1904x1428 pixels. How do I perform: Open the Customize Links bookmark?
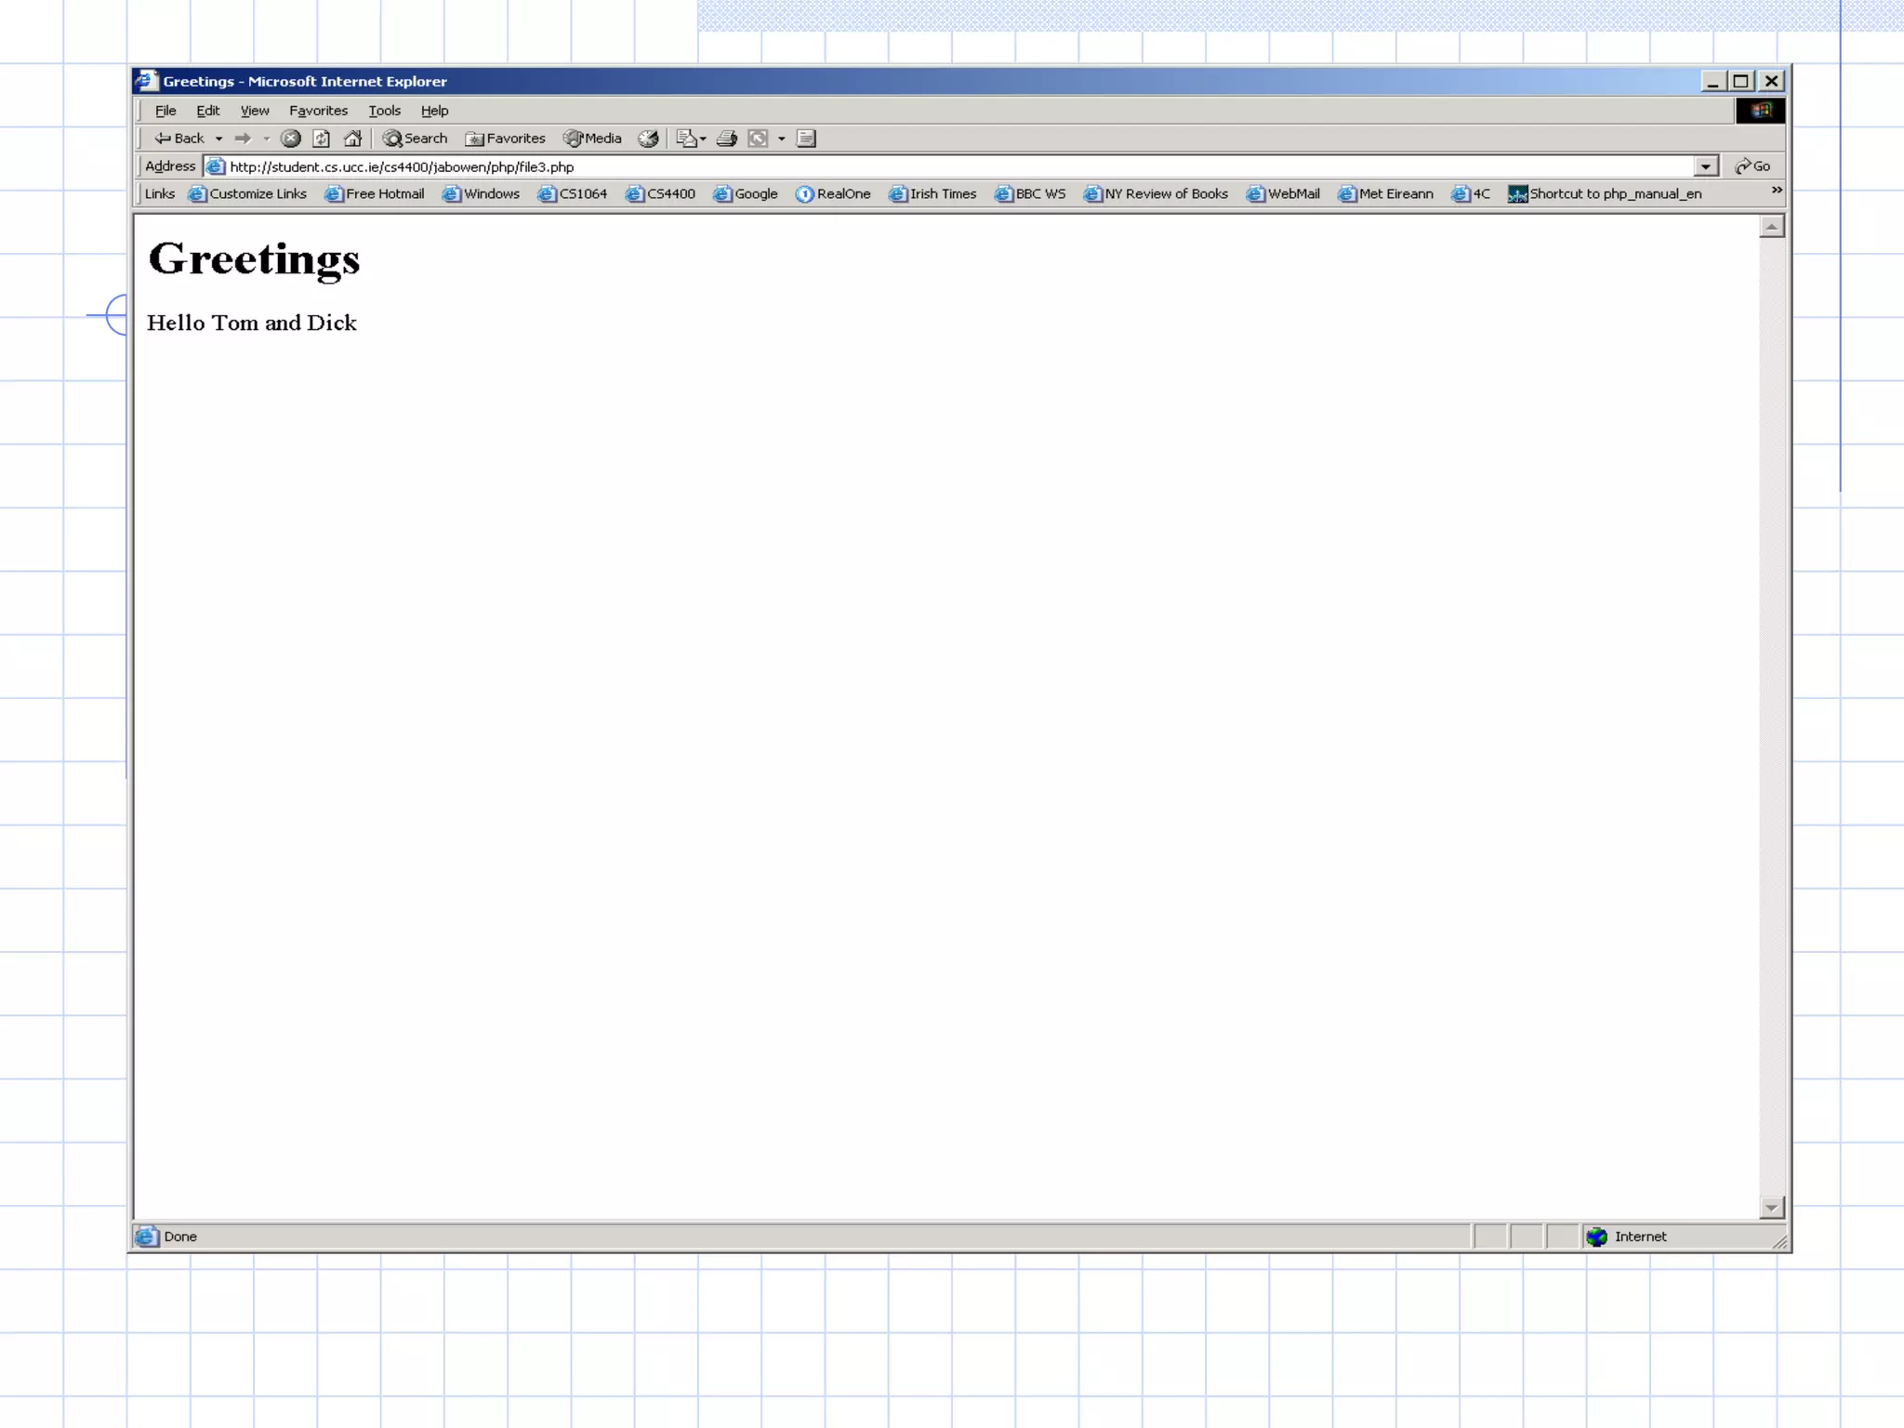click(x=247, y=194)
